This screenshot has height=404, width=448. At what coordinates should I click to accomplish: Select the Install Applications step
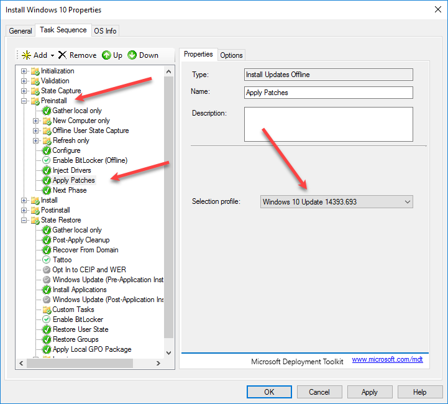[x=80, y=290]
